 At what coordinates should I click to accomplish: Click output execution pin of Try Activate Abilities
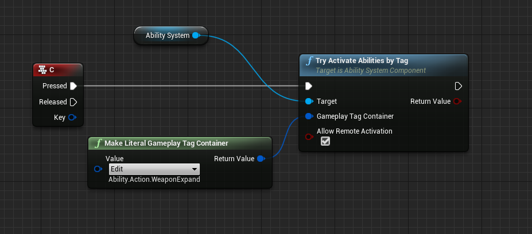(x=458, y=86)
